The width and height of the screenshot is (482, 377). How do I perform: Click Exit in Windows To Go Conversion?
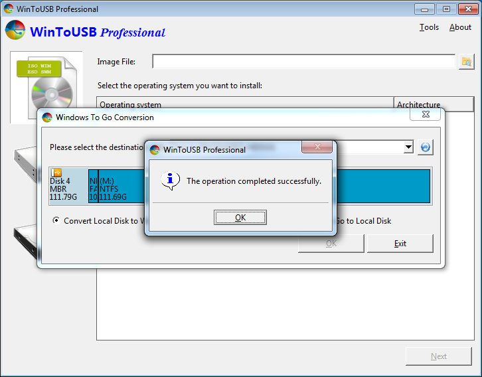coord(400,244)
